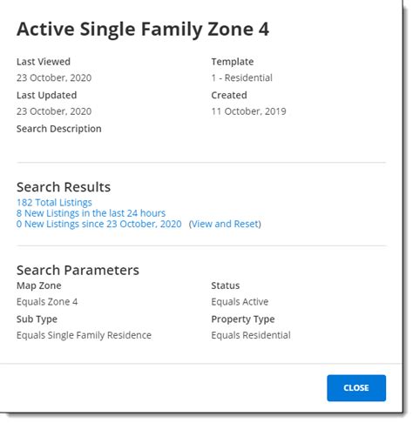The height and width of the screenshot is (423, 413).
Task: Click the Last Updated date value
Action: tap(54, 111)
